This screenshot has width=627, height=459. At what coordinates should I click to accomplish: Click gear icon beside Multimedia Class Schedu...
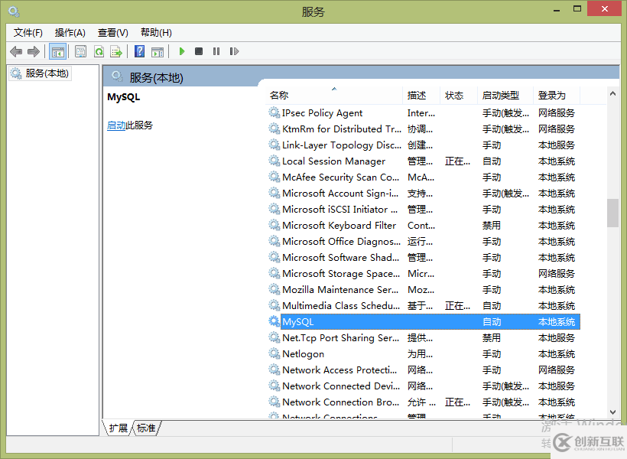coord(274,305)
